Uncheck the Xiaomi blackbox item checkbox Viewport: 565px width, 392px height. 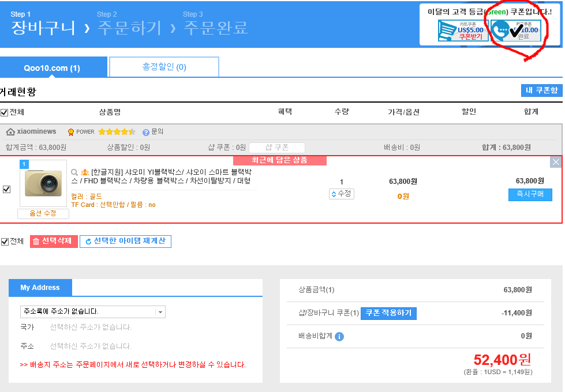[7, 189]
